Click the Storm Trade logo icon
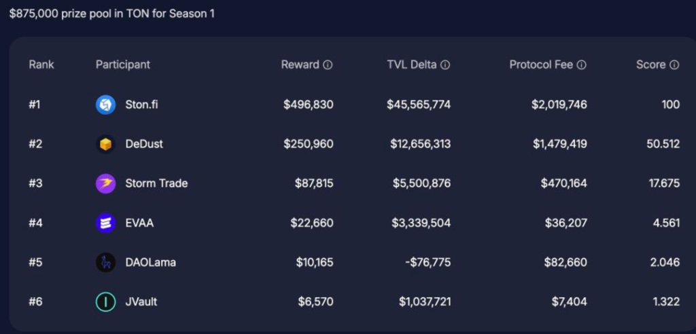This screenshot has width=696, height=334. pos(105,183)
